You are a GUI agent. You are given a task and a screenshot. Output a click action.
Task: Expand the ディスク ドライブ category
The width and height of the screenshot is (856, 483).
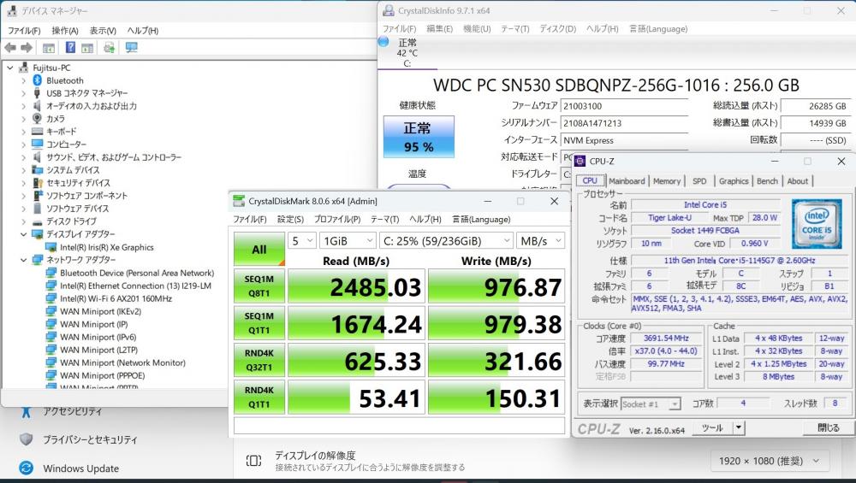pyautogui.click(x=23, y=221)
